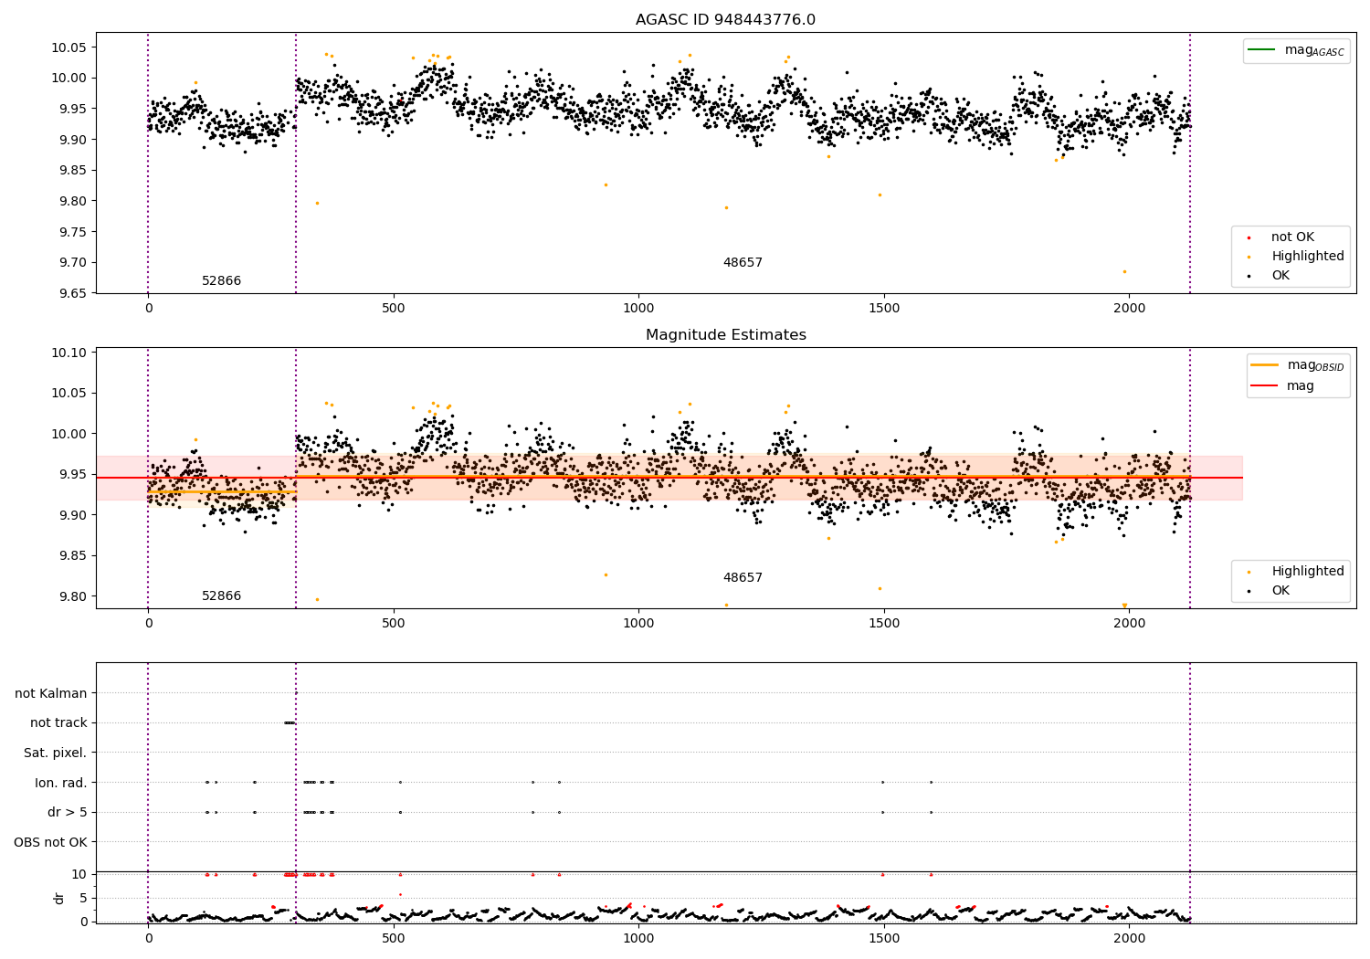Image resolution: width=1370 pixels, height=959 pixels.
Task: Click the 'not Kalman' row label
Action: (x=51, y=694)
